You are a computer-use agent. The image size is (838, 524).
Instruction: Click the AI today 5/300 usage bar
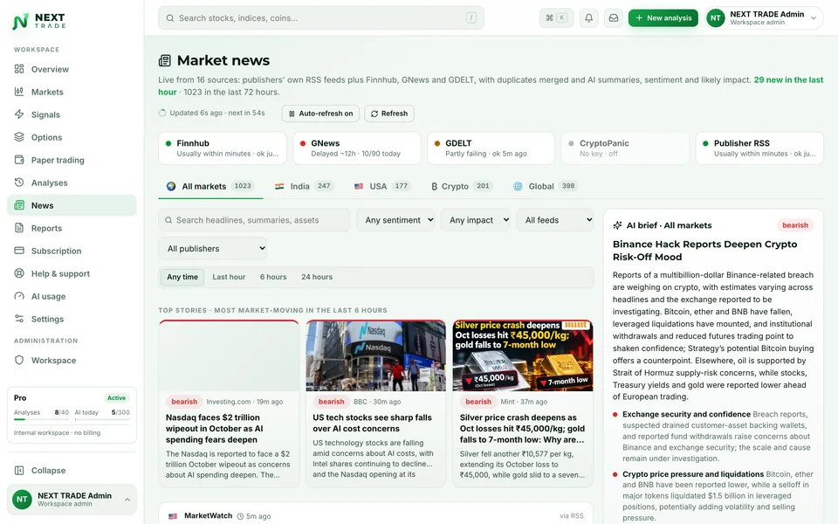point(102,420)
